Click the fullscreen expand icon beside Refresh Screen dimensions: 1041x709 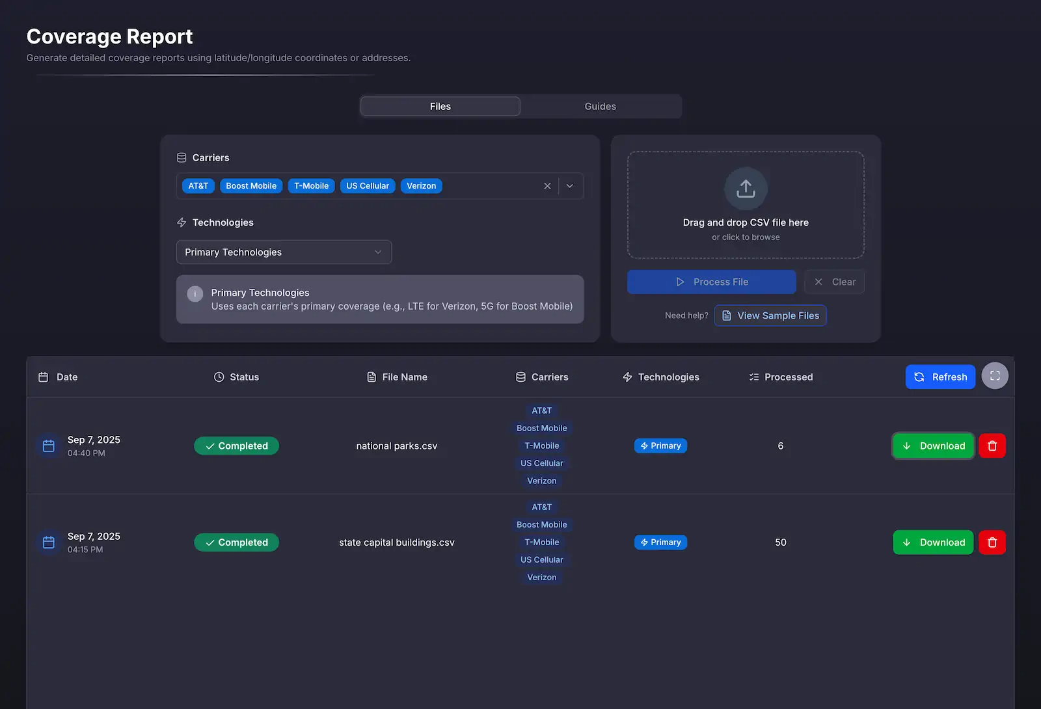pyautogui.click(x=995, y=376)
